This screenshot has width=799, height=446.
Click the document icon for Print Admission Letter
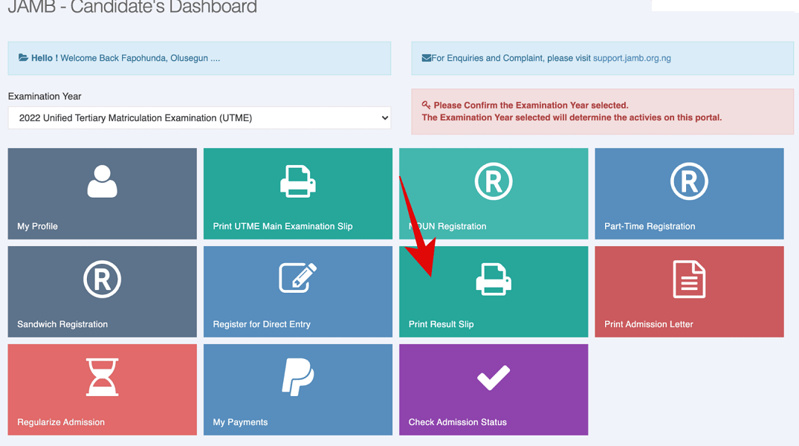click(x=689, y=279)
